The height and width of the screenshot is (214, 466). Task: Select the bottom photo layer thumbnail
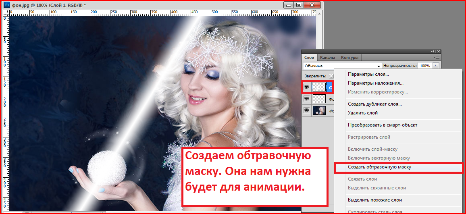tap(319, 110)
